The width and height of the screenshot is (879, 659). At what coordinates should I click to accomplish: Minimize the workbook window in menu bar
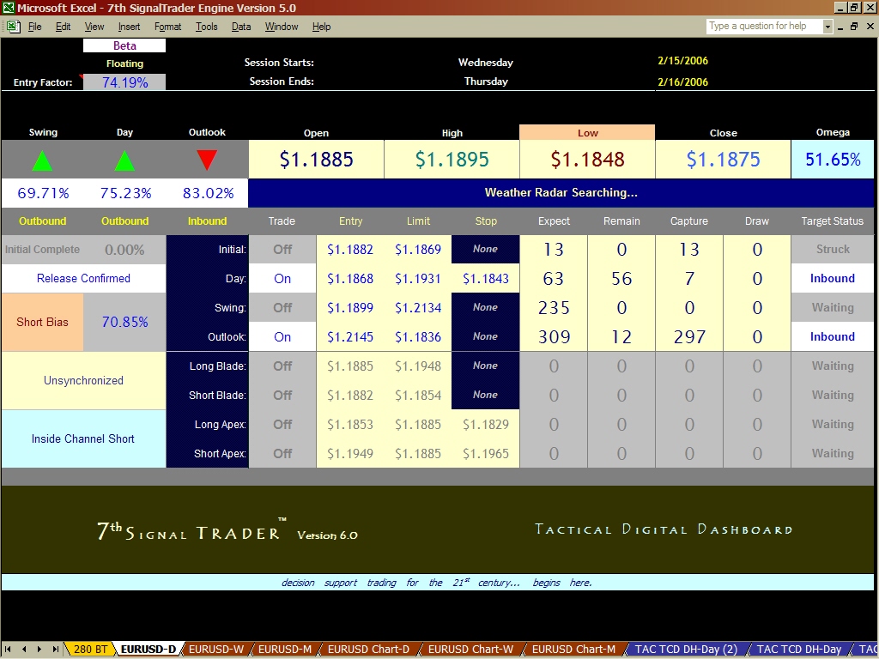click(840, 26)
